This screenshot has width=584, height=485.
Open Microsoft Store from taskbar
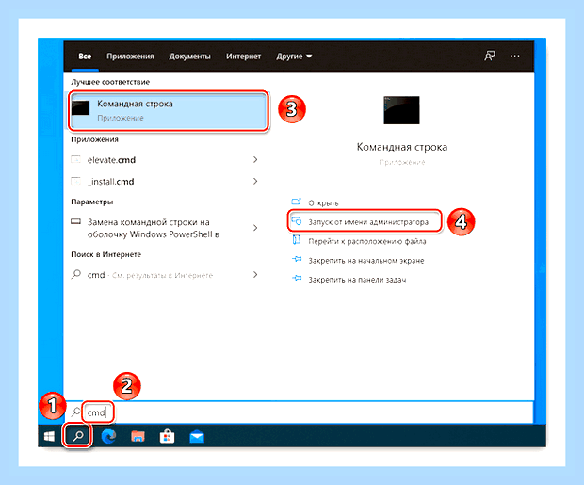click(x=168, y=436)
